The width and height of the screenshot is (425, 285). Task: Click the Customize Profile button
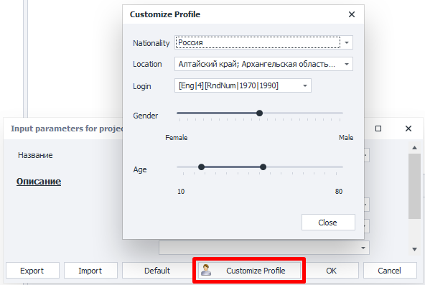point(249,271)
